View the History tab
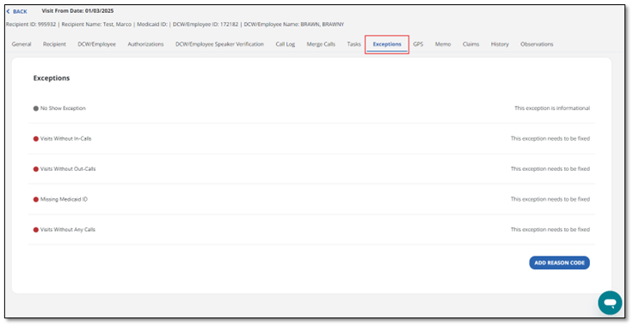Image resolution: width=633 pixels, height=326 pixels. [x=500, y=45]
